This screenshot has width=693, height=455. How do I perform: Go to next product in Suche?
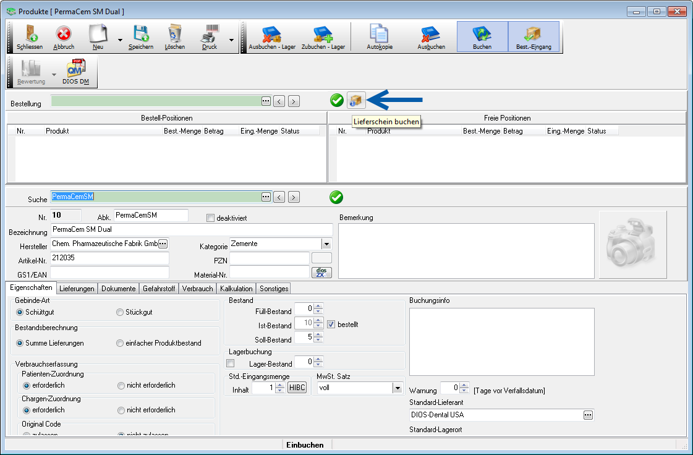coord(294,197)
